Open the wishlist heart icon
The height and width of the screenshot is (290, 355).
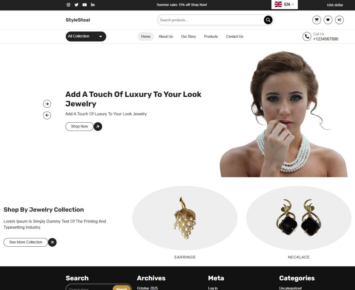(328, 20)
